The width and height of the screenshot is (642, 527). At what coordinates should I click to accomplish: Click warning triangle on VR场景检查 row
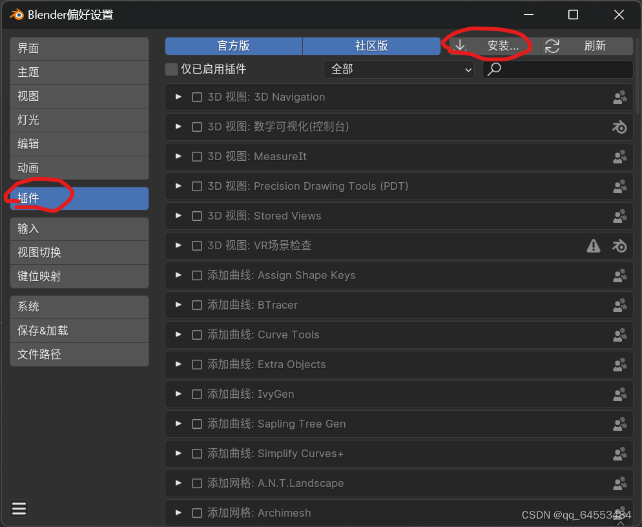(594, 245)
